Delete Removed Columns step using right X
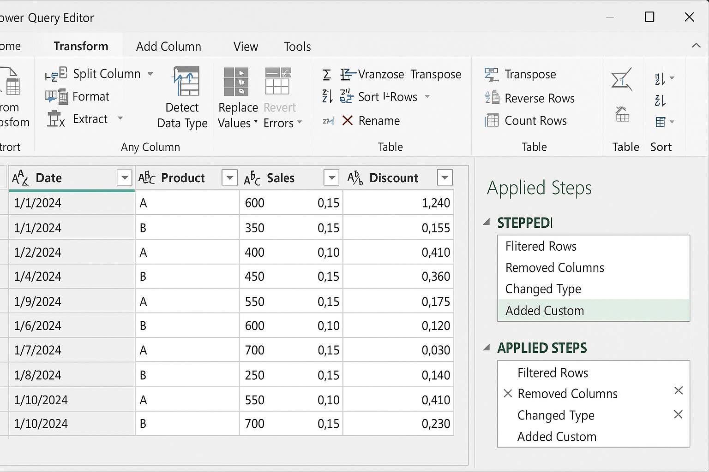 (679, 391)
